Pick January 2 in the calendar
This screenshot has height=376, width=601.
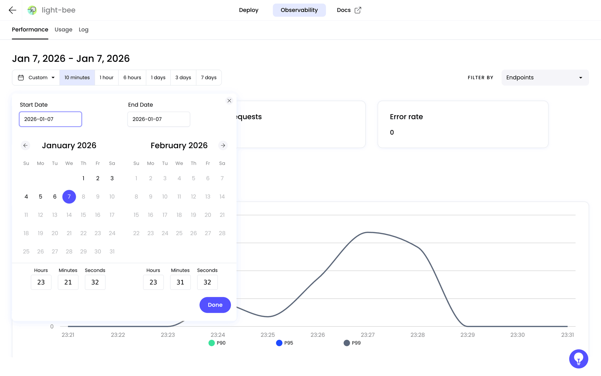pyautogui.click(x=98, y=178)
